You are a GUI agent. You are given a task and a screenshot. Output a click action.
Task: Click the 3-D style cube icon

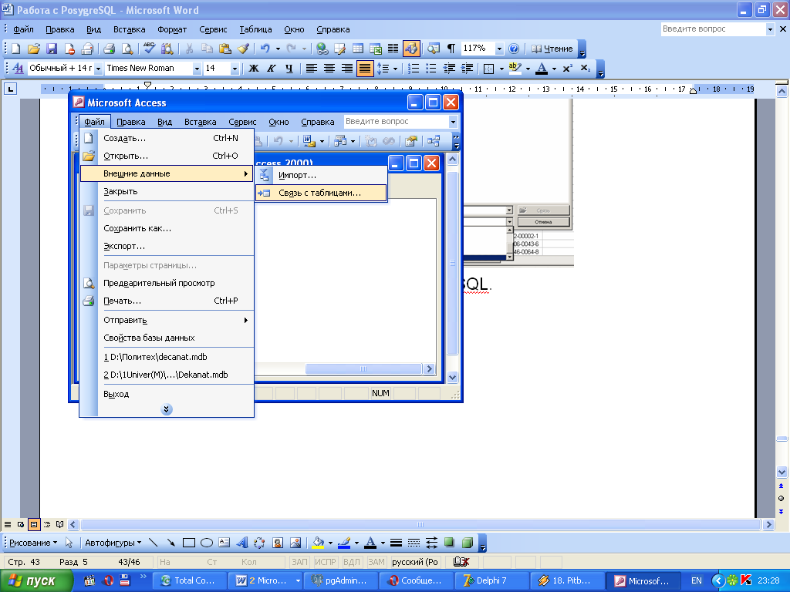tap(468, 543)
